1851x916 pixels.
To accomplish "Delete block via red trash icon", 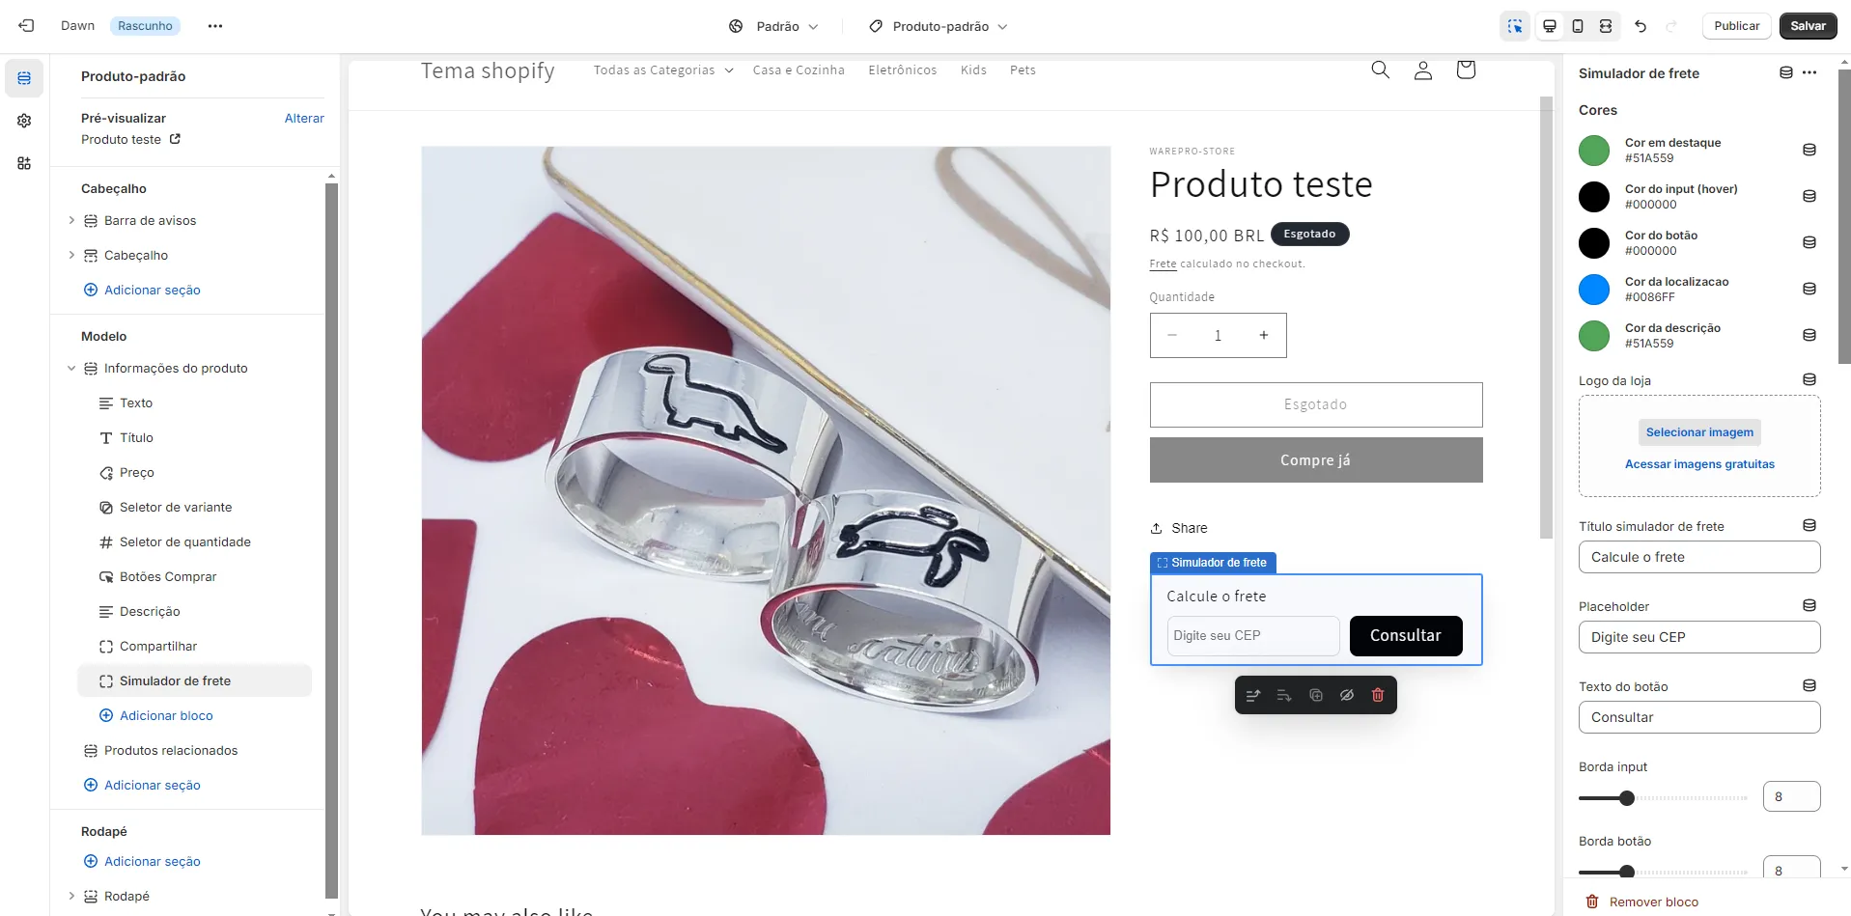I will (x=1378, y=695).
